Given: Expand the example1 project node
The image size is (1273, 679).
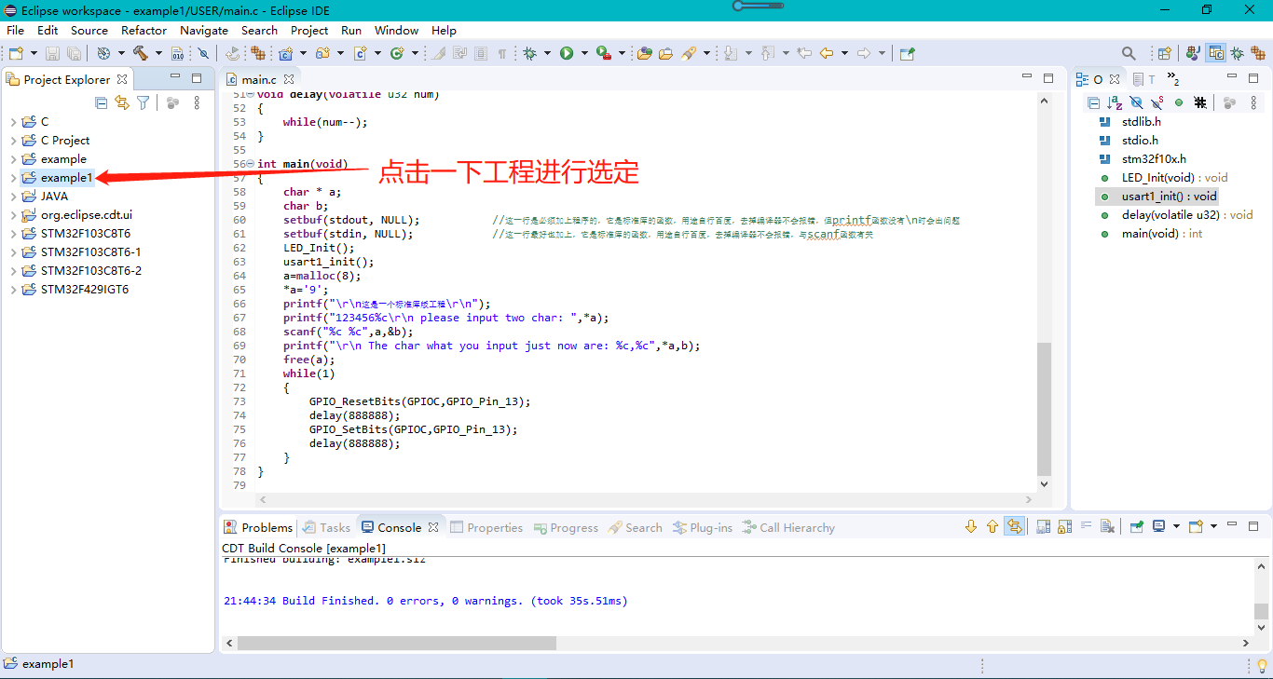Looking at the screenshot, I should tap(13, 178).
